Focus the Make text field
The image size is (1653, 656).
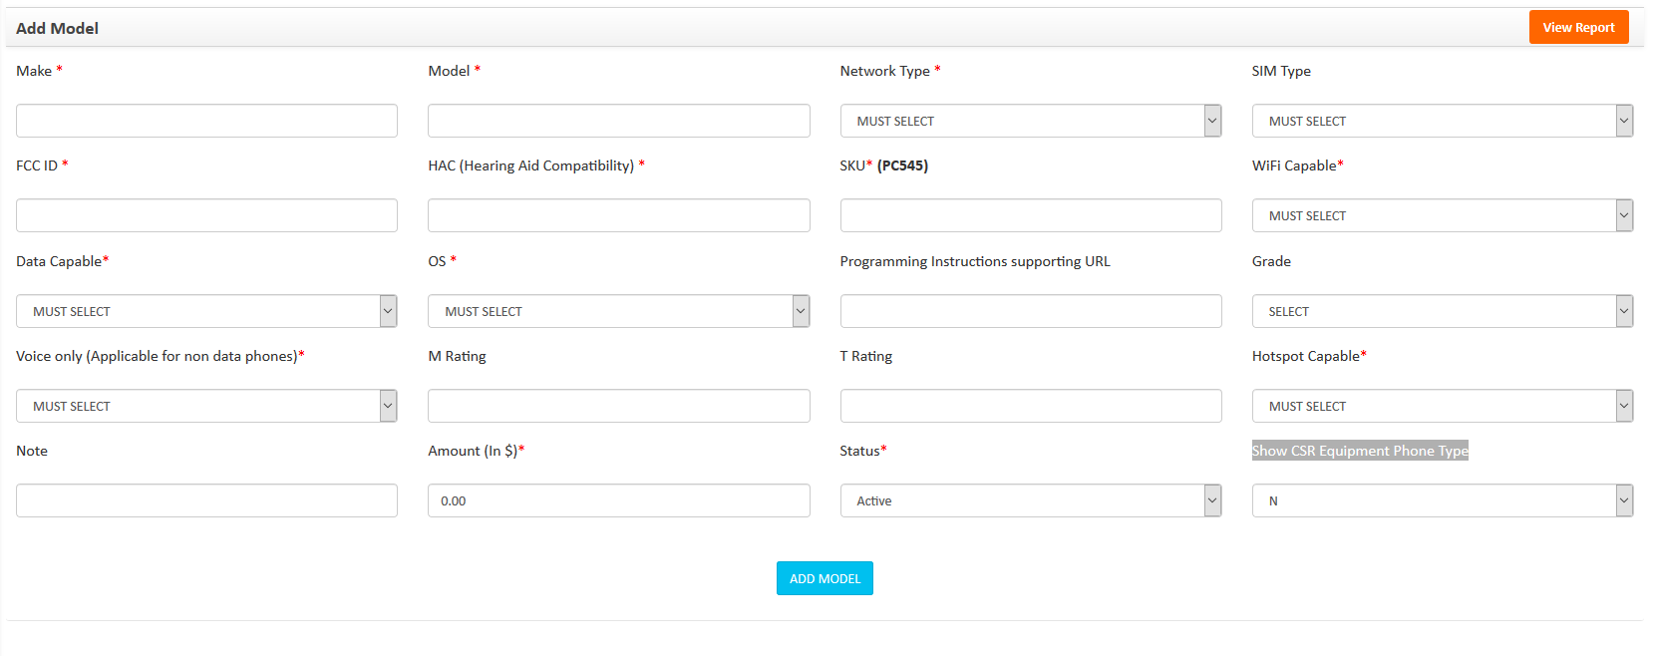pyautogui.click(x=206, y=121)
